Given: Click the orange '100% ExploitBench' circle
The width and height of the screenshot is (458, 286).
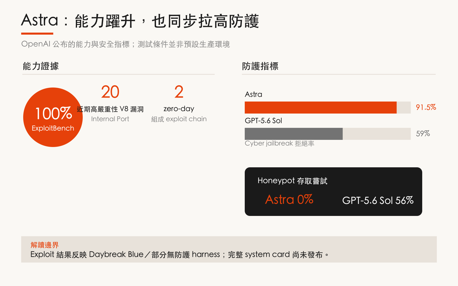Looking at the screenshot, I should click(53, 117).
